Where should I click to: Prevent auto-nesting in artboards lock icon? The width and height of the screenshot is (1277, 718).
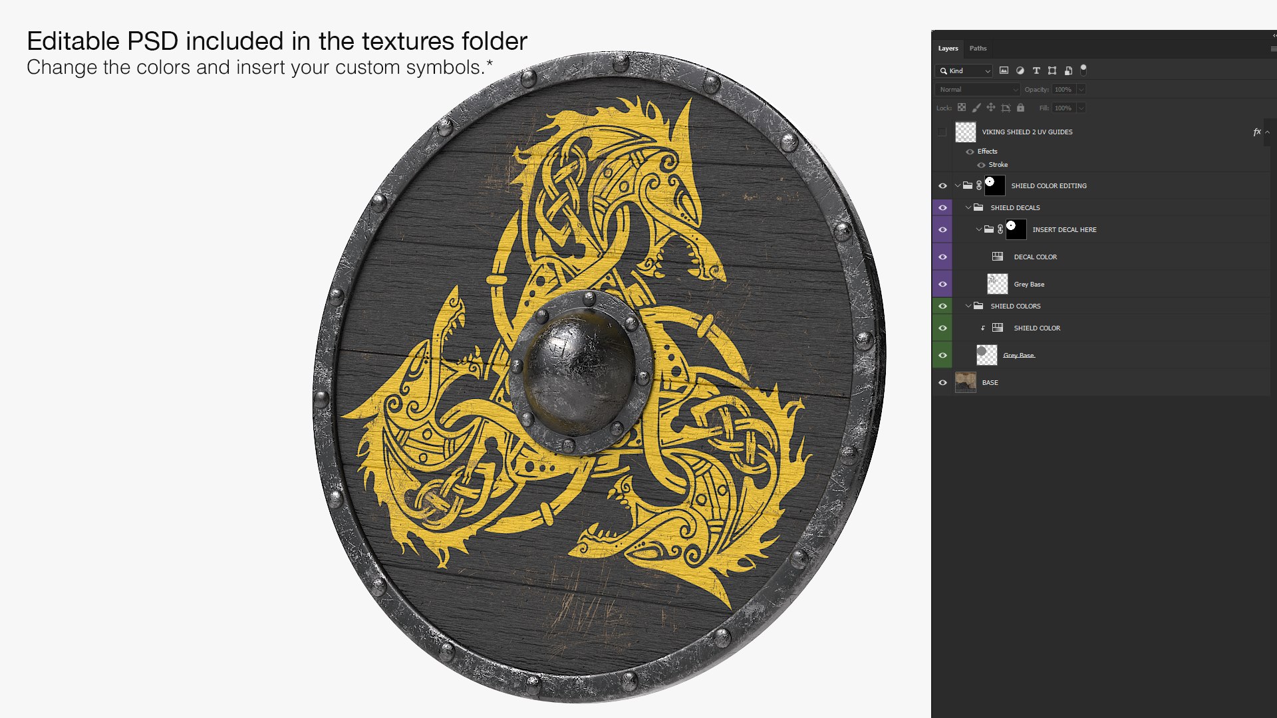tap(1006, 108)
